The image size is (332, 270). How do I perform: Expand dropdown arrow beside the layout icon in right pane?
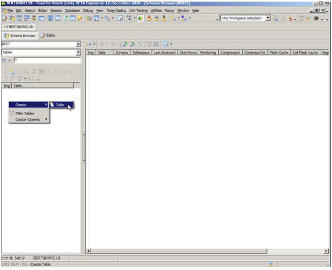[x=171, y=44]
